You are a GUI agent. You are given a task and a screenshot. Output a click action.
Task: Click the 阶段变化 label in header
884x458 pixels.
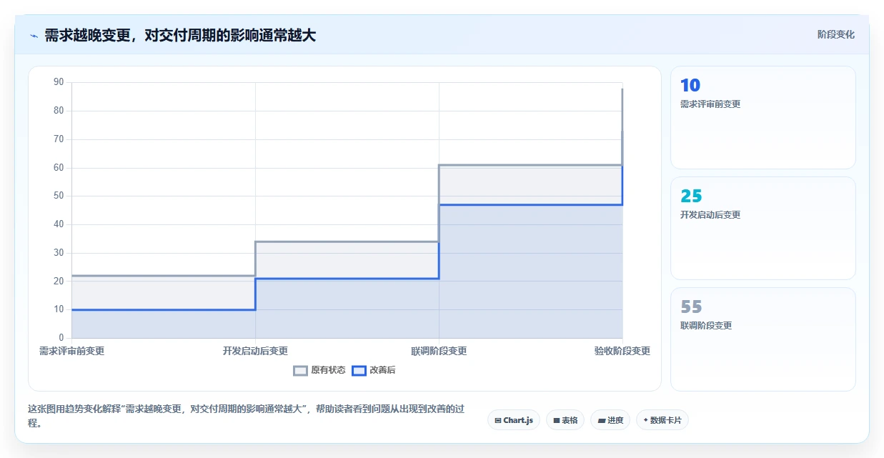coord(836,34)
